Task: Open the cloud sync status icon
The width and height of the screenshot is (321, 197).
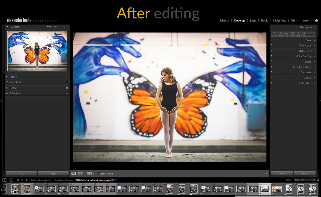Action: click(316, 20)
